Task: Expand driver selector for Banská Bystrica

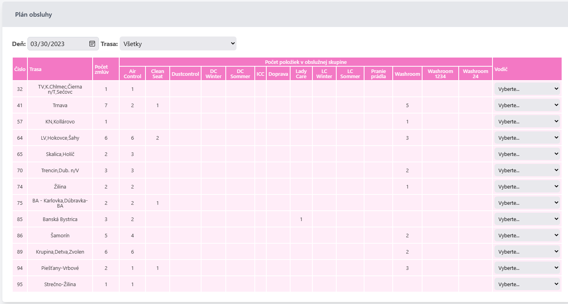Action: pyautogui.click(x=527, y=219)
